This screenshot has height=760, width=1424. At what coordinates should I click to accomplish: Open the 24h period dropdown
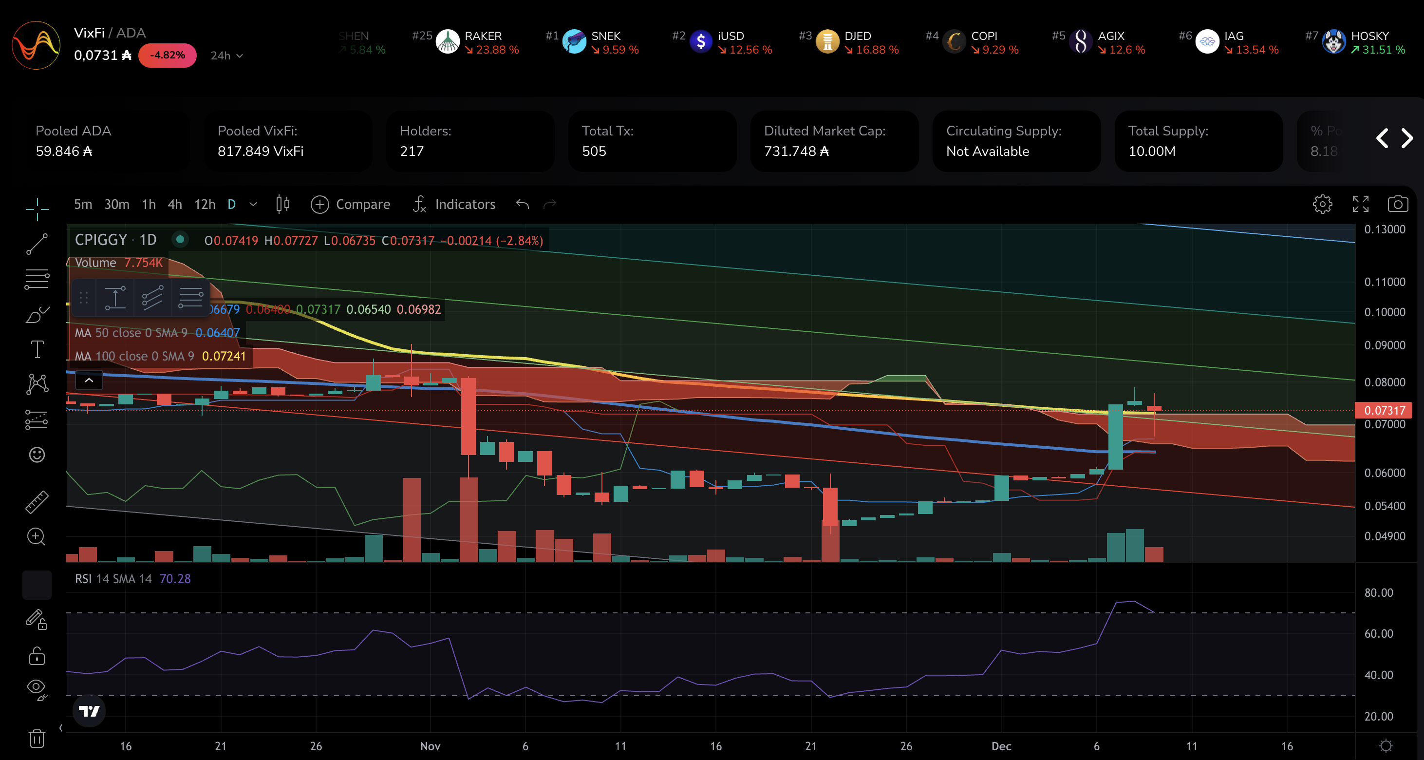pos(226,56)
